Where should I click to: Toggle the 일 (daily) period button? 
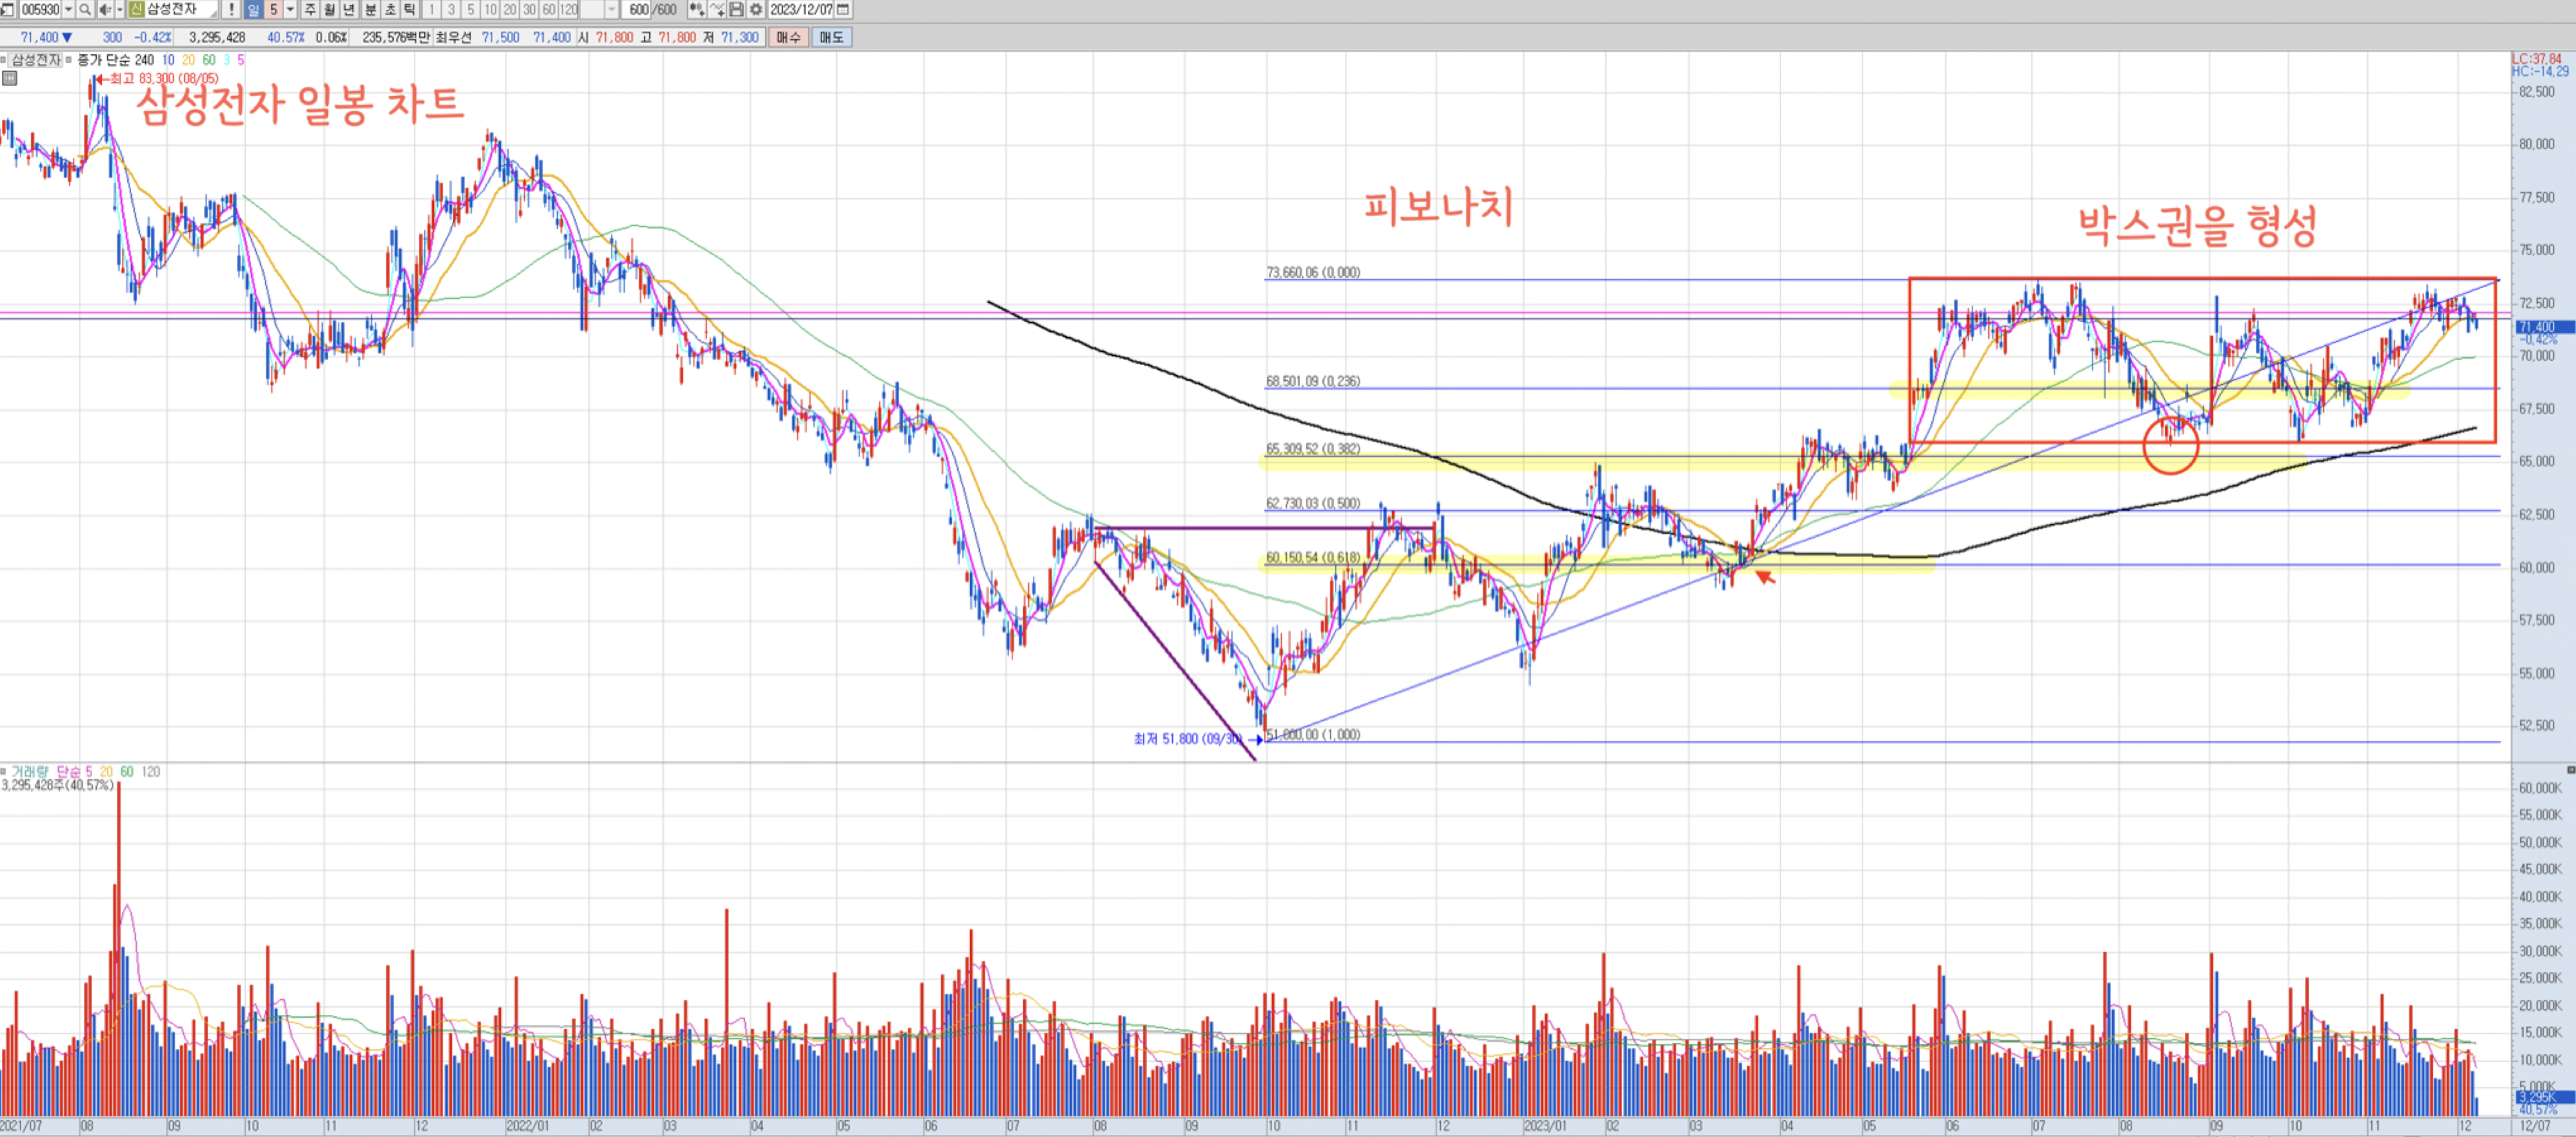click(253, 10)
